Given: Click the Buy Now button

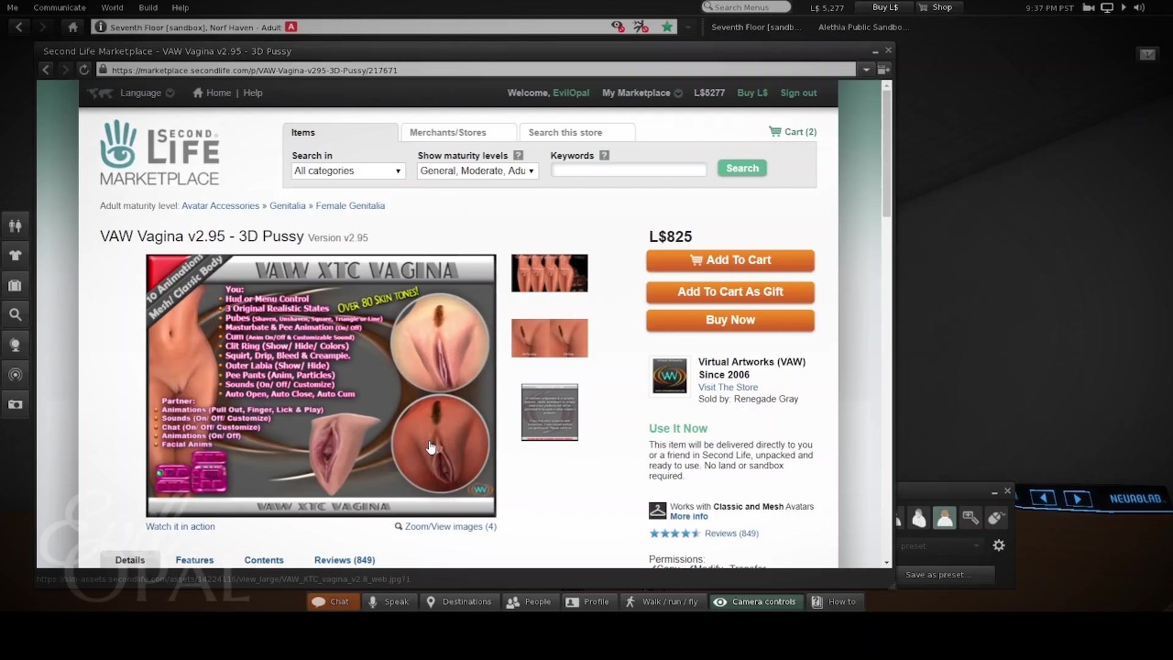Looking at the screenshot, I should click(730, 320).
